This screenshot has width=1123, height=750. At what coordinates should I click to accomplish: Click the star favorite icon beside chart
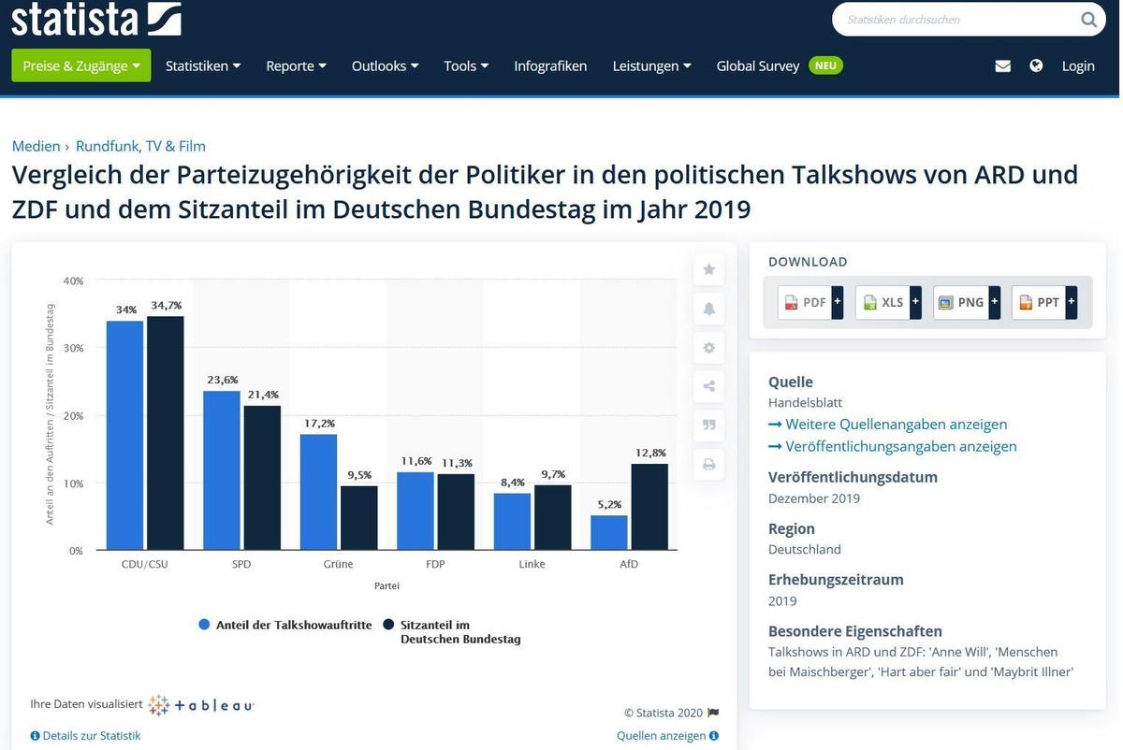pos(708,269)
